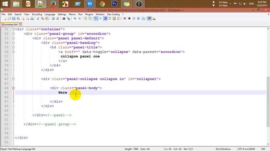Click the Close All toolbar icon
This screenshot has width=270, height=151.
pos(27,18)
